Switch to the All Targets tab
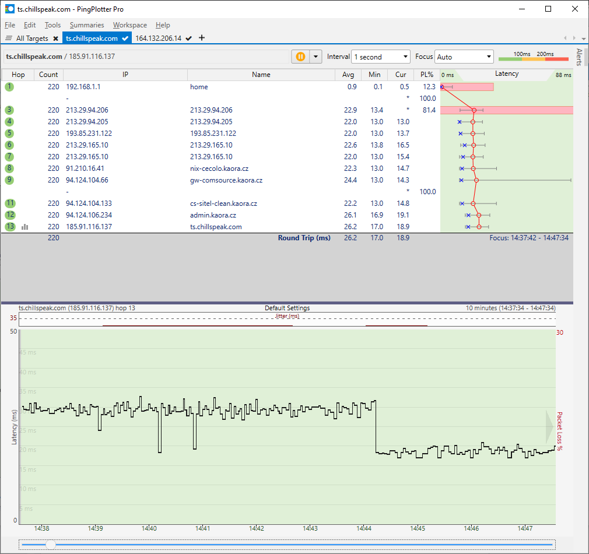This screenshot has height=554, width=589. click(31, 38)
